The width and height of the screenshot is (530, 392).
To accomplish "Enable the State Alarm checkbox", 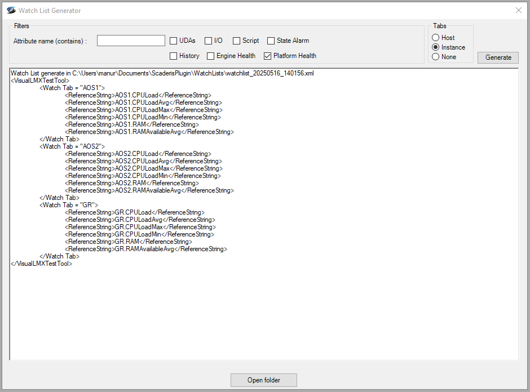I will click(271, 41).
